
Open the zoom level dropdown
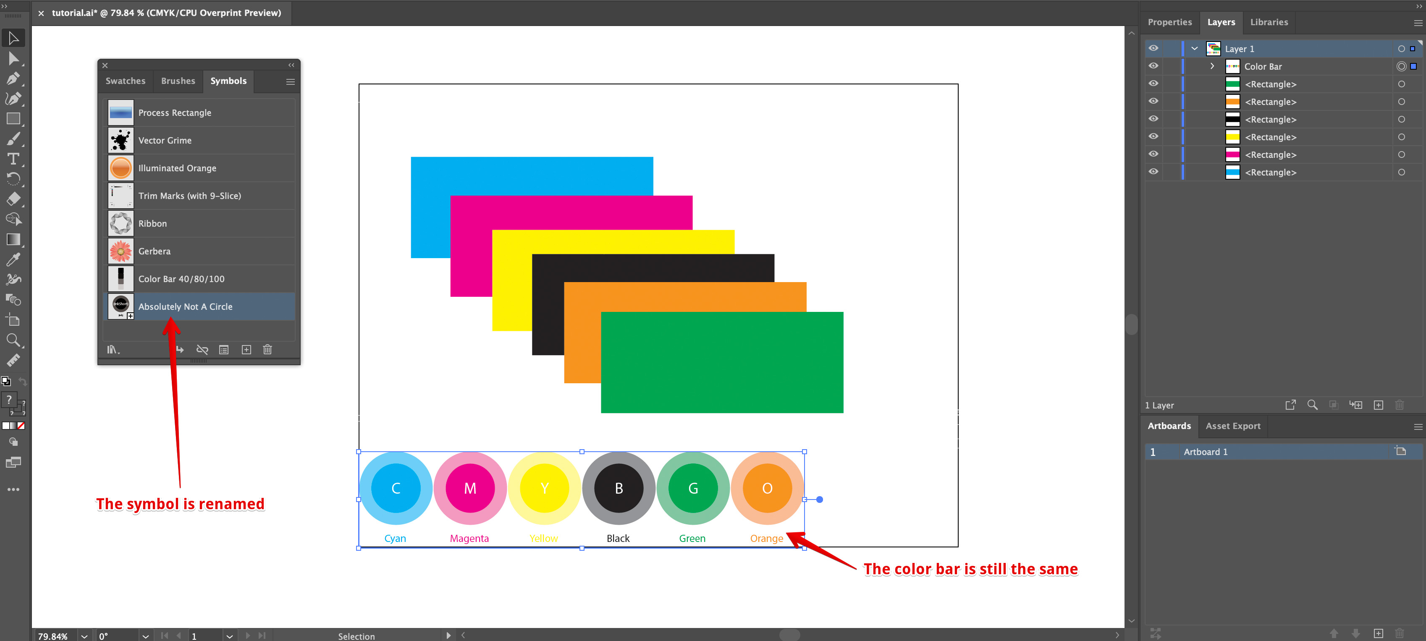click(84, 636)
